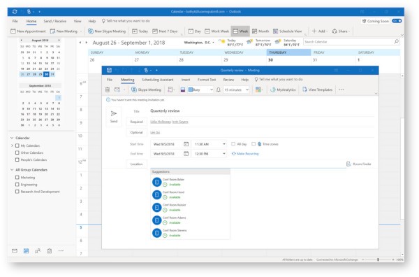Viewport: 419px width, 277px height.
Task: Open the 11:30 AM start time dropdown
Action: 224,144
